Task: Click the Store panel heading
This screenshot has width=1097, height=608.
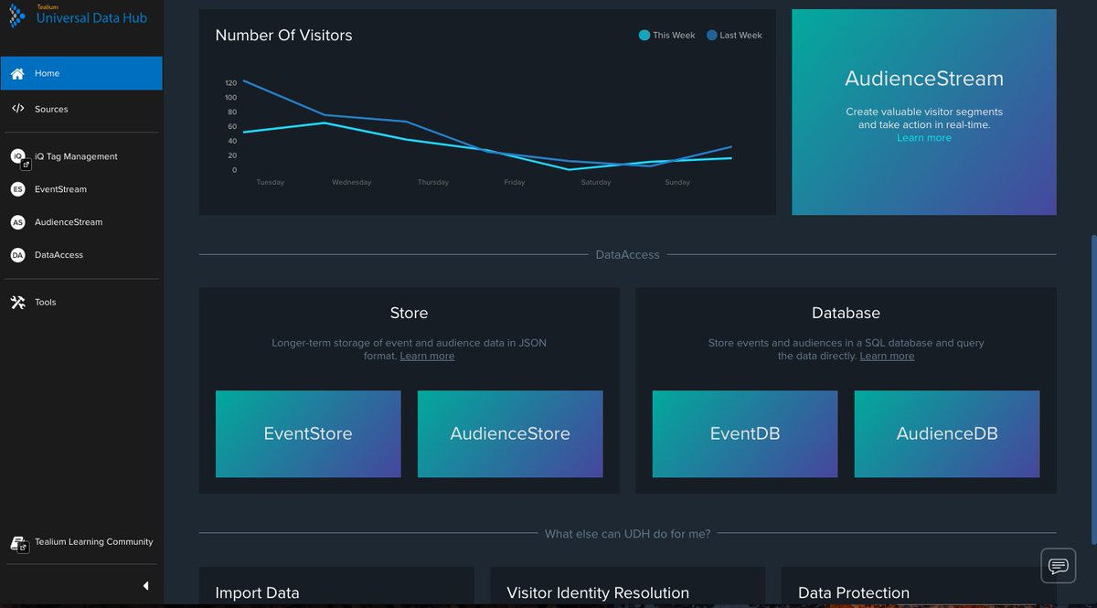Action: pyautogui.click(x=409, y=313)
